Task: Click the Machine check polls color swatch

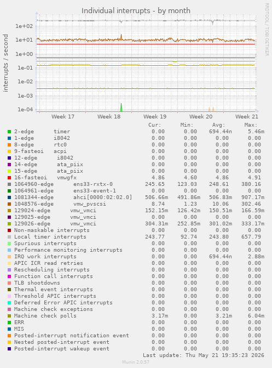Action: click(x=9, y=316)
